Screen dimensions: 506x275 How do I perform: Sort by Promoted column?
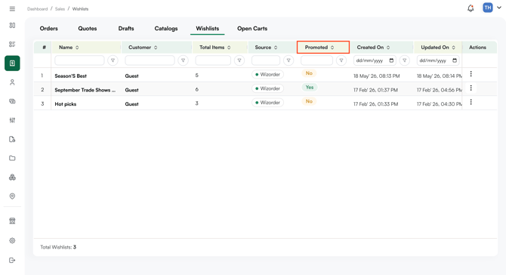pyautogui.click(x=332, y=48)
